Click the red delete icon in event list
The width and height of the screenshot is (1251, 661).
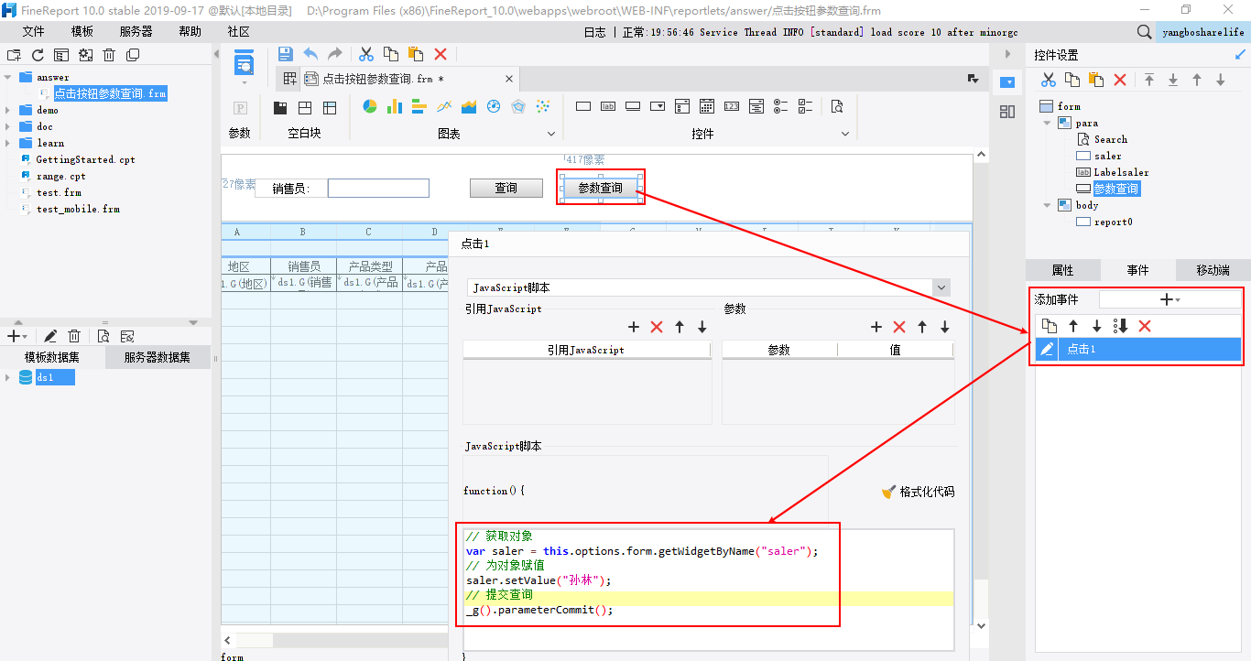click(1145, 326)
